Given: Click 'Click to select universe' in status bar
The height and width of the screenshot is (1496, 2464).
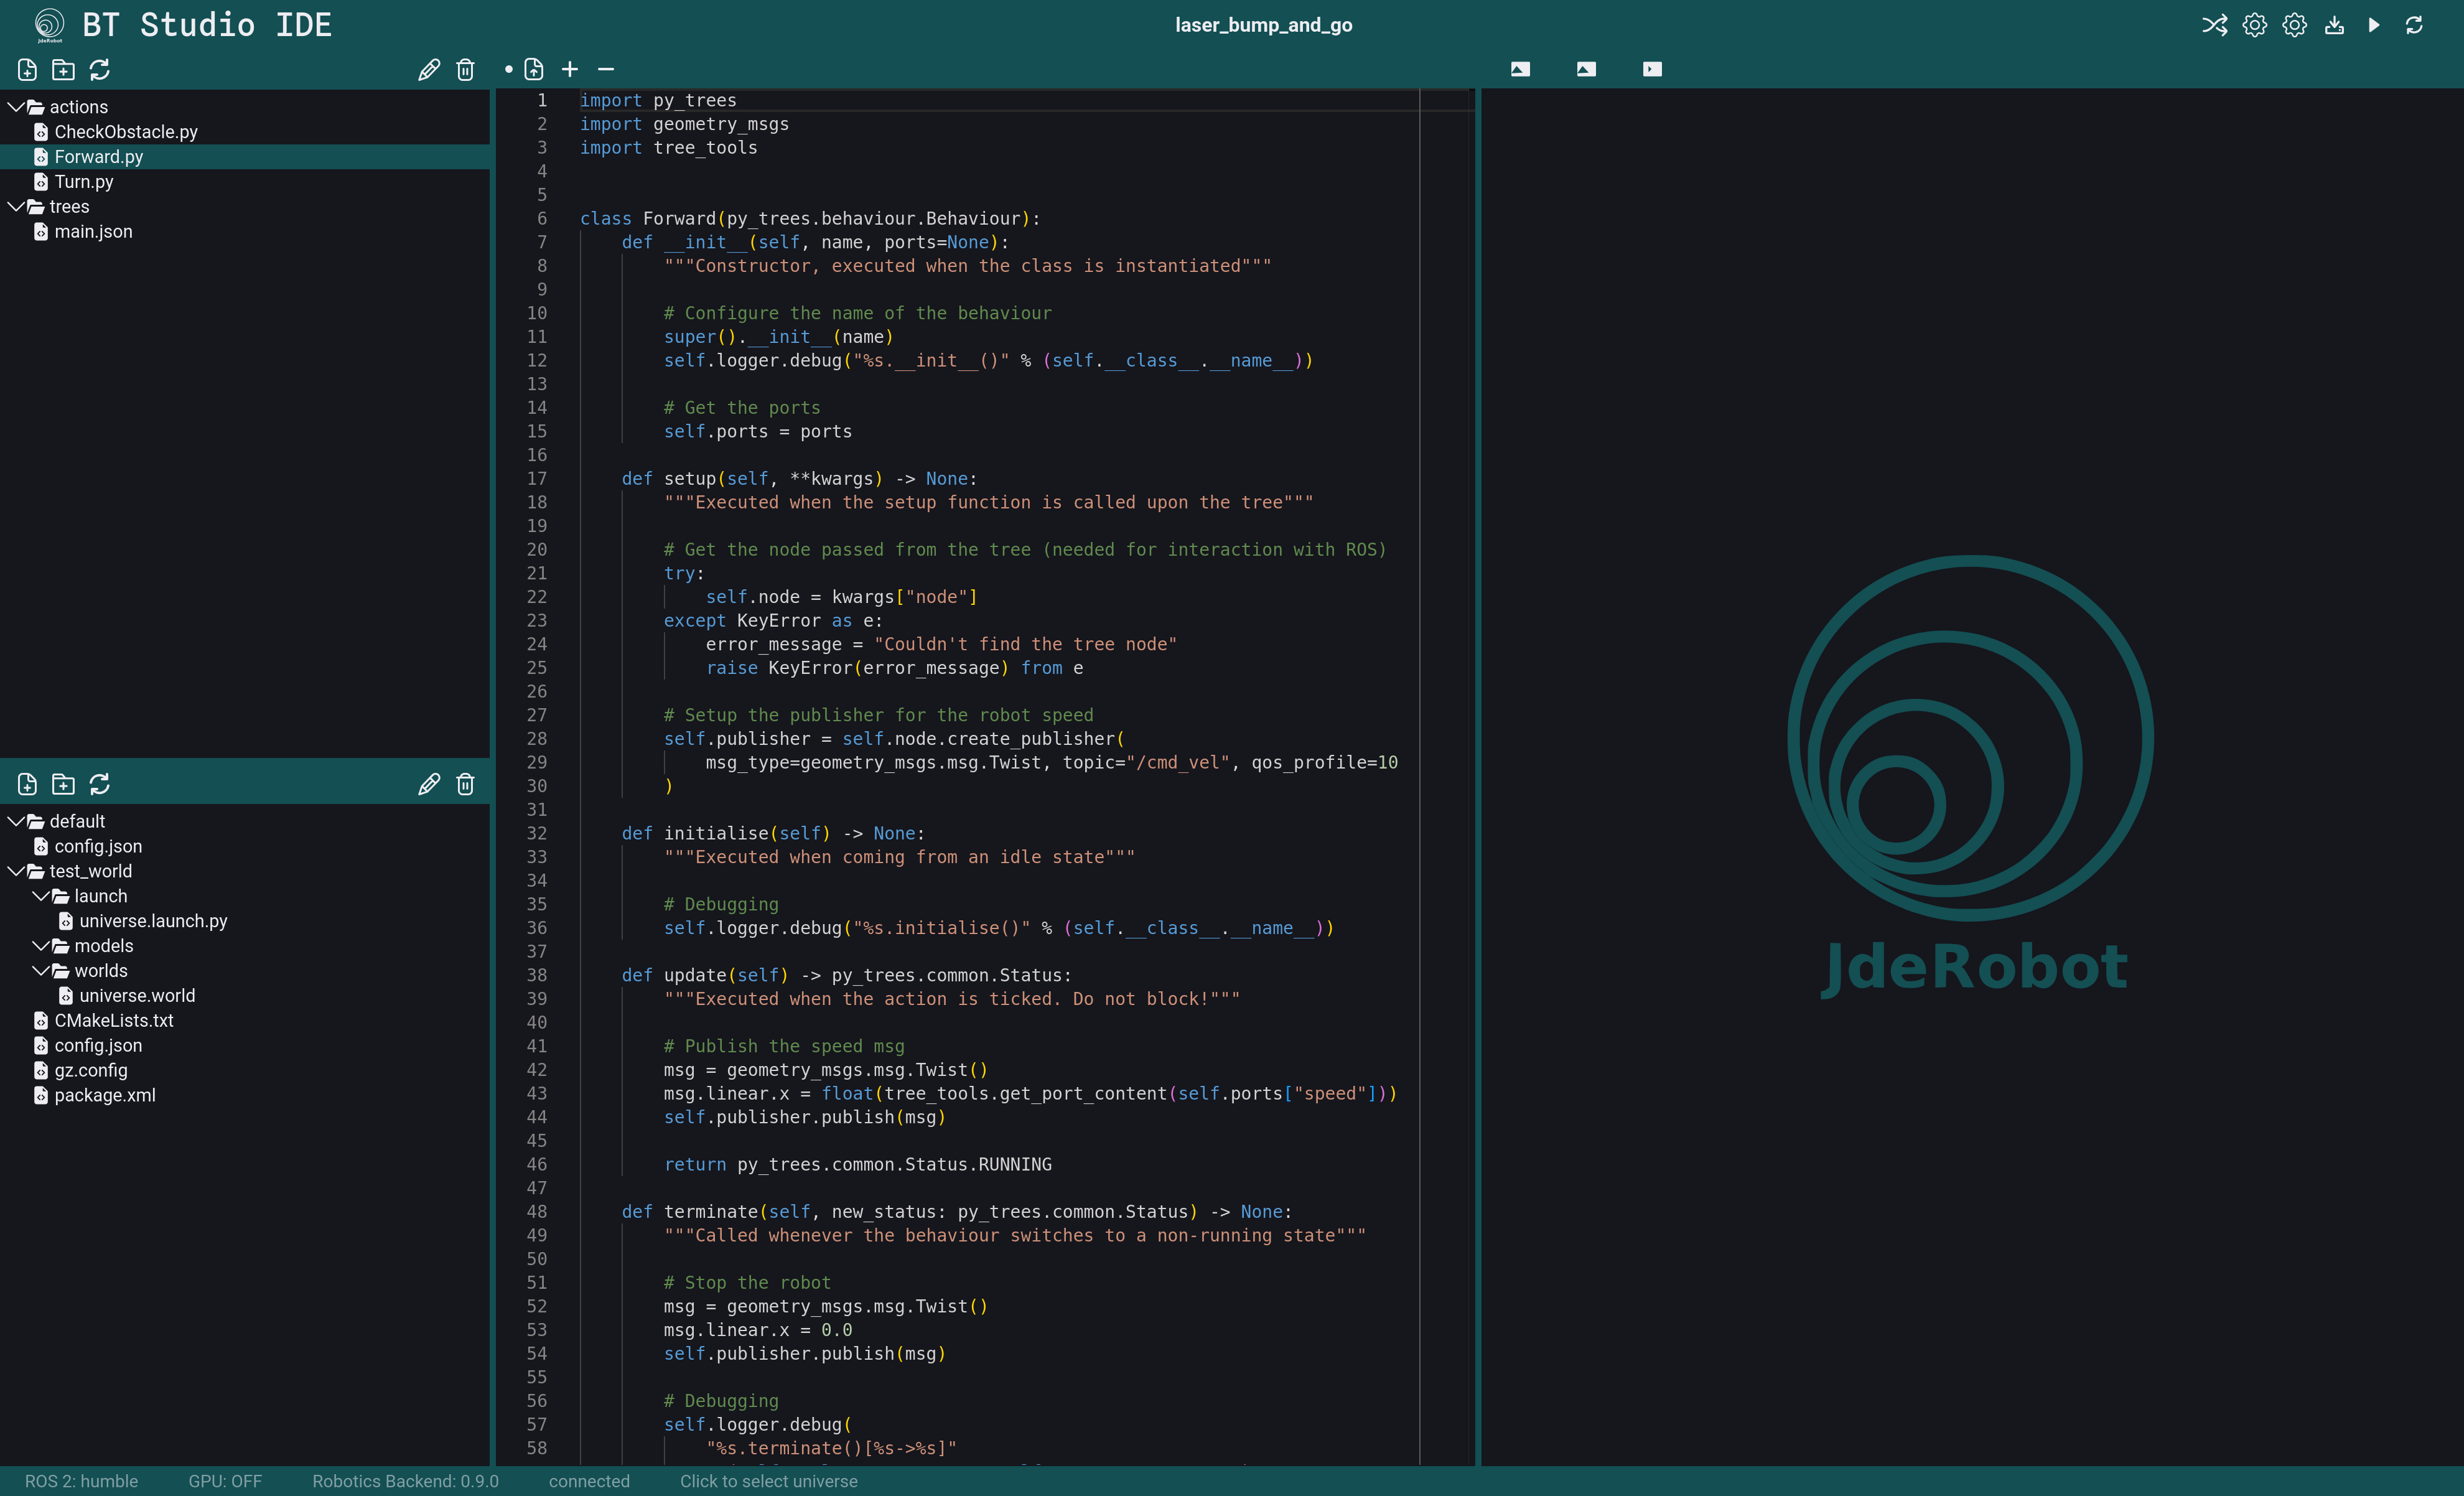Looking at the screenshot, I should [768, 1481].
